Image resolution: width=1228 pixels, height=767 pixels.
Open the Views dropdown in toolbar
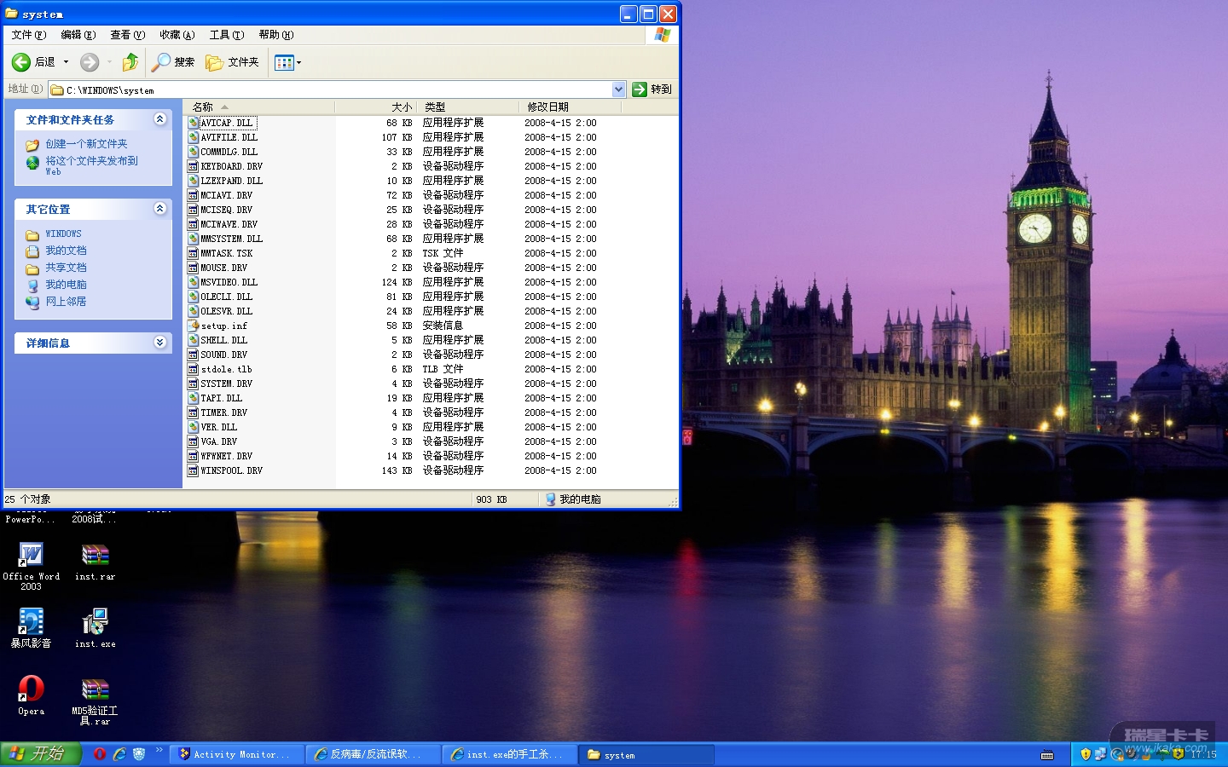288,62
